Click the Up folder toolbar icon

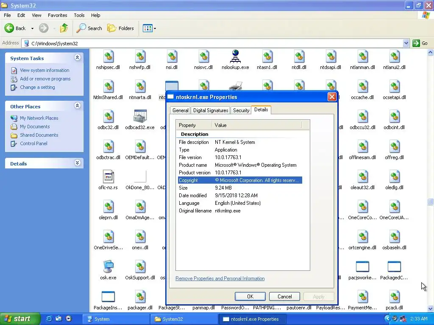point(64,28)
